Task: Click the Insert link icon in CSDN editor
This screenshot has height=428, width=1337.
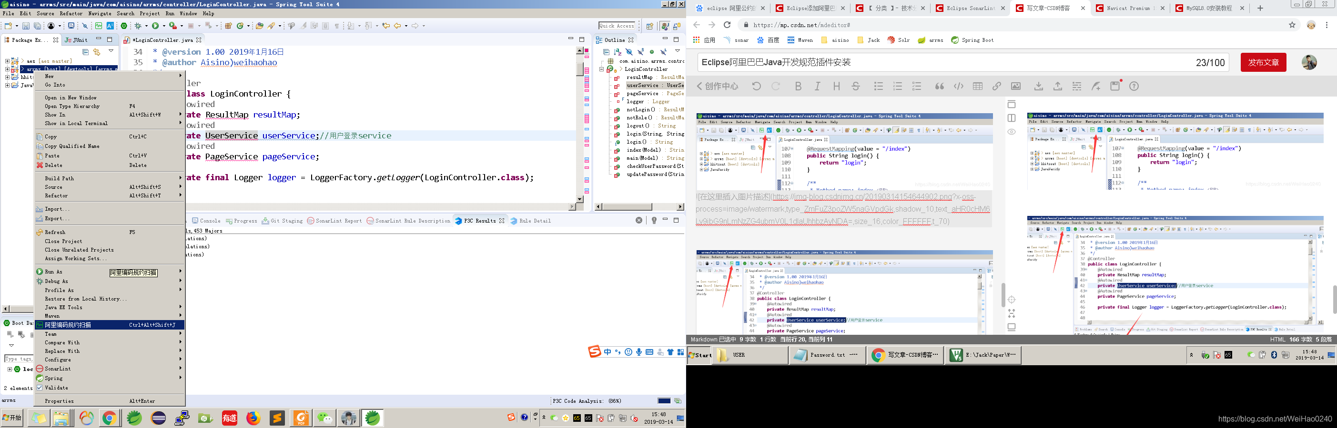Action: 997,86
